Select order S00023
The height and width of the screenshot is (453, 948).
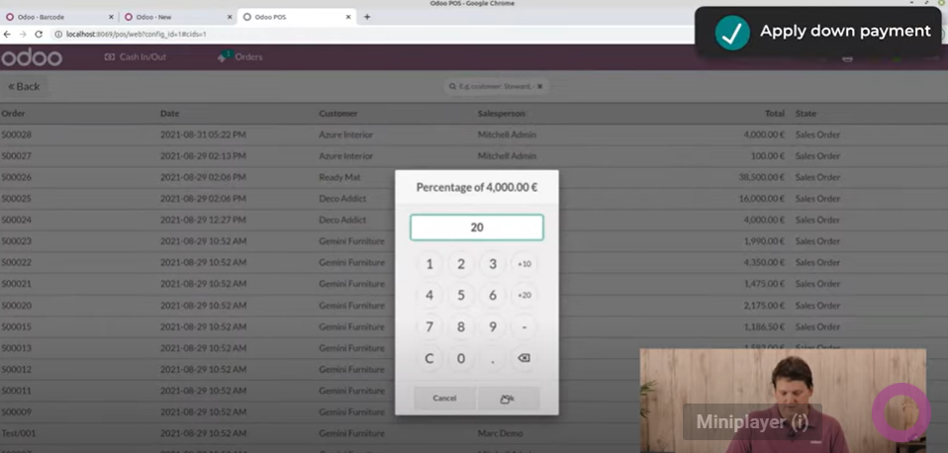[x=474, y=241]
